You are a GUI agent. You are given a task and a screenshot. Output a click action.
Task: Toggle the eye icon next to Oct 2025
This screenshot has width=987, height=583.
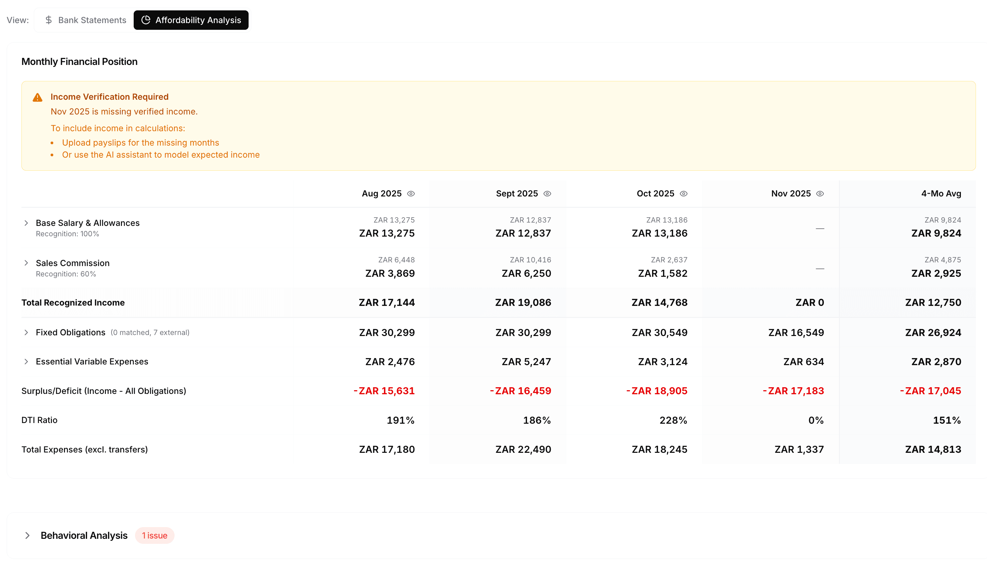tap(684, 193)
